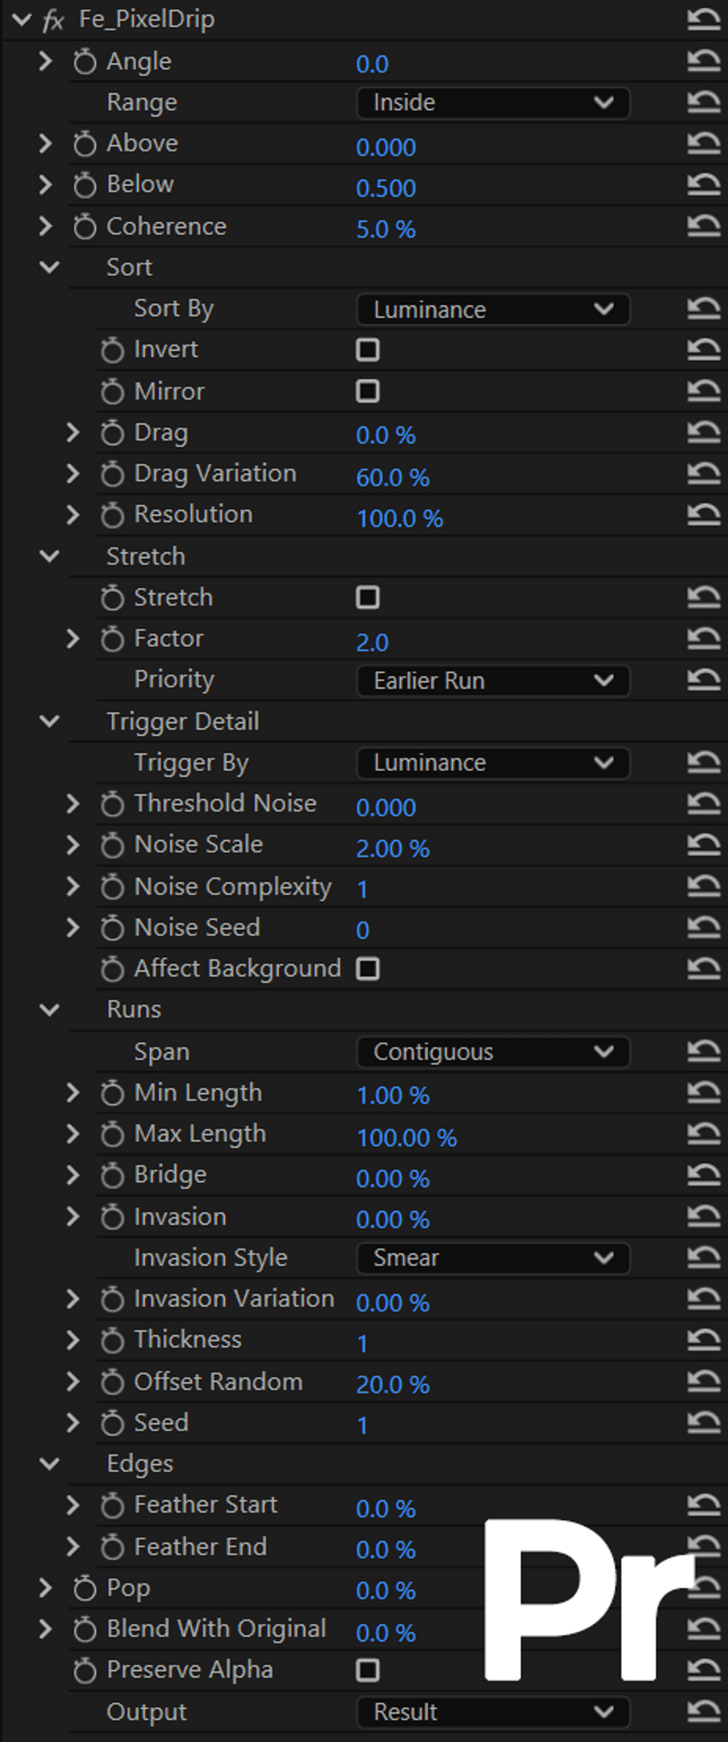Collapse the Edges group
The height and width of the screenshot is (1742, 728).
(49, 1464)
